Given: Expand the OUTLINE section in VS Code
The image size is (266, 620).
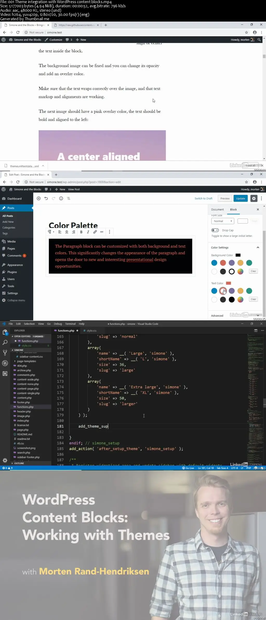Looking at the screenshot, I should (19, 463).
